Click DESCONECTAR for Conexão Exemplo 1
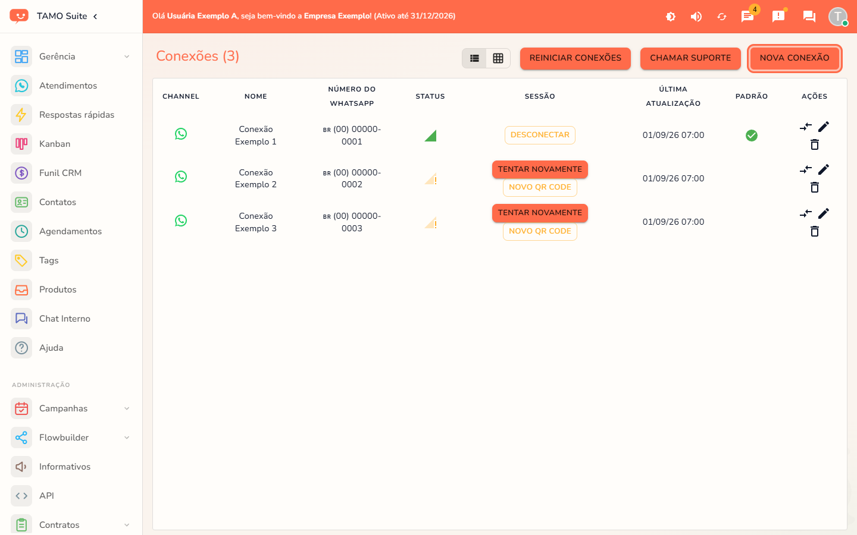The image size is (857, 535). click(x=540, y=135)
